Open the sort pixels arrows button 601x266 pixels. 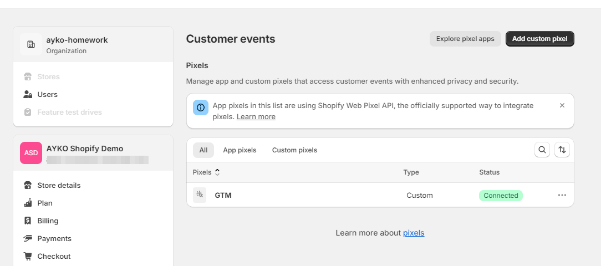[562, 150]
